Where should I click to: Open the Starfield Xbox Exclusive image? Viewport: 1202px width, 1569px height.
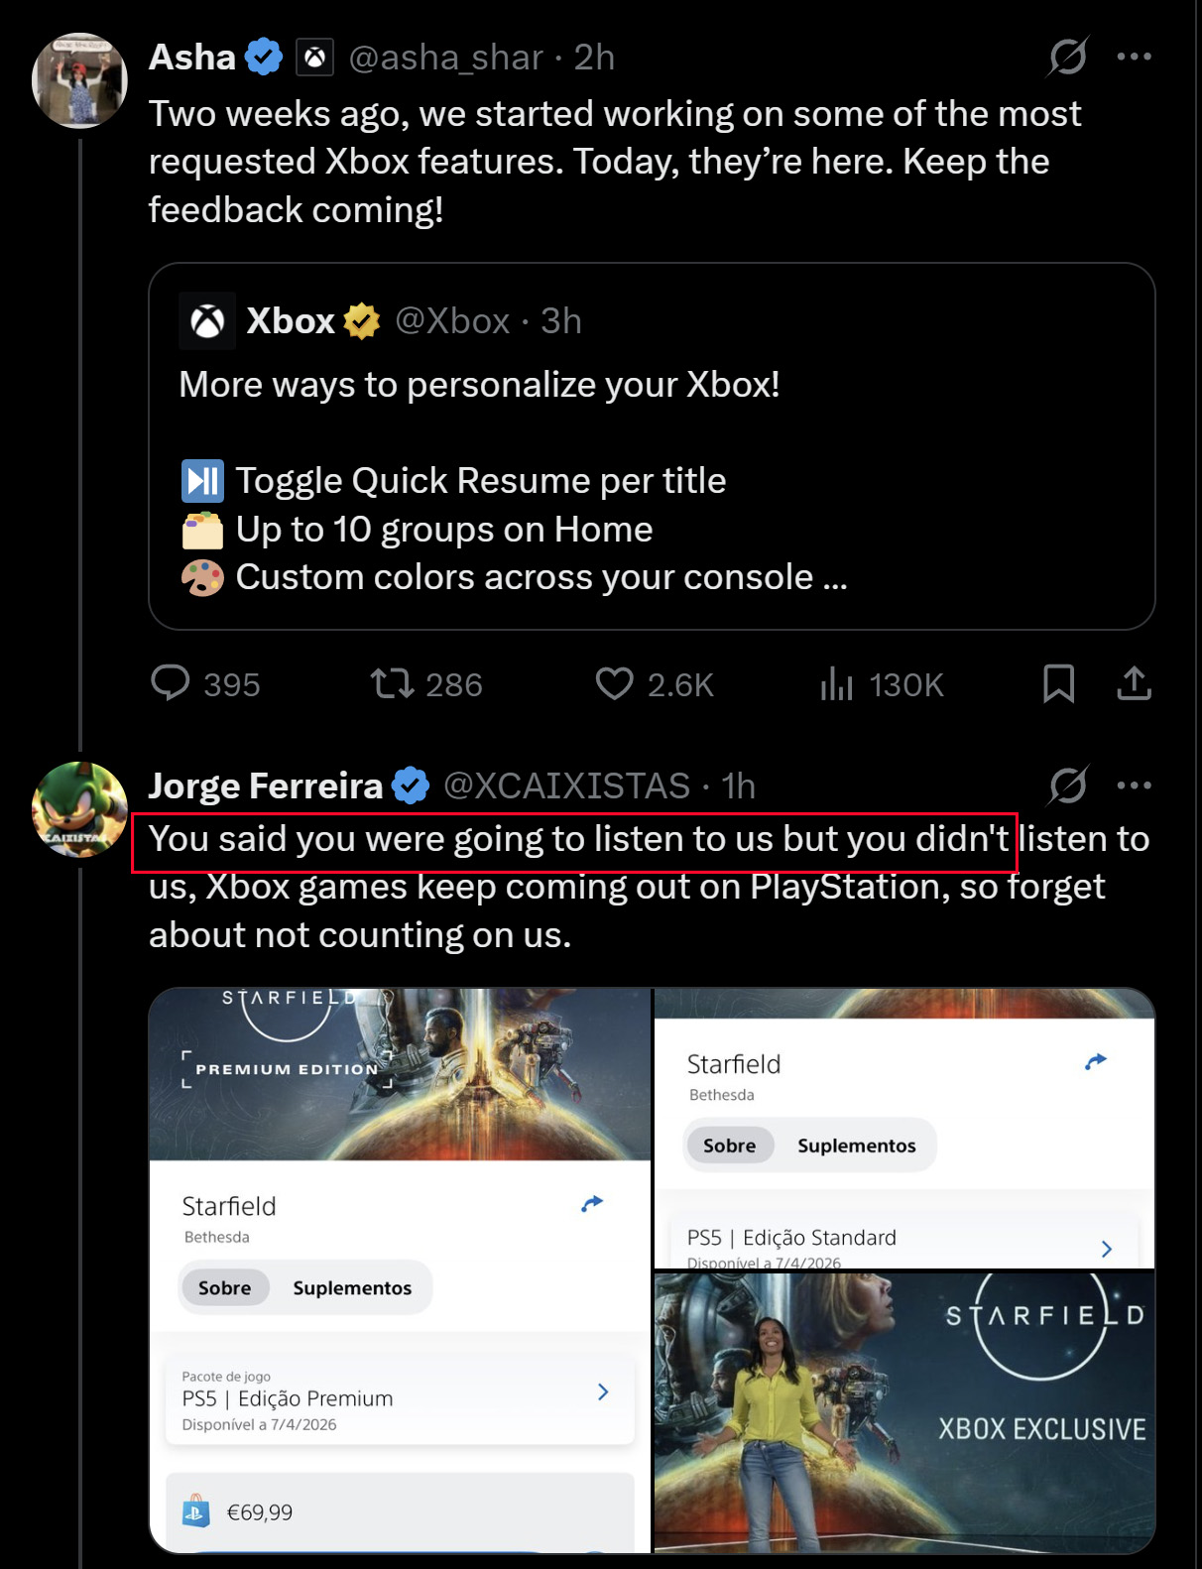tap(904, 1412)
